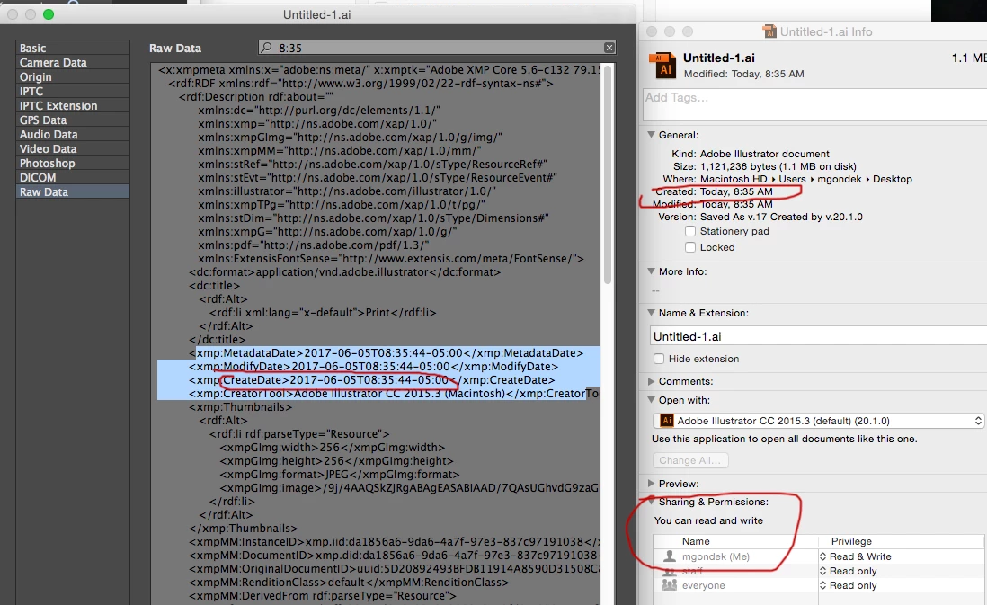The image size is (987, 605).
Task: Enable the Stationery pad checkbox
Action: coord(690,231)
